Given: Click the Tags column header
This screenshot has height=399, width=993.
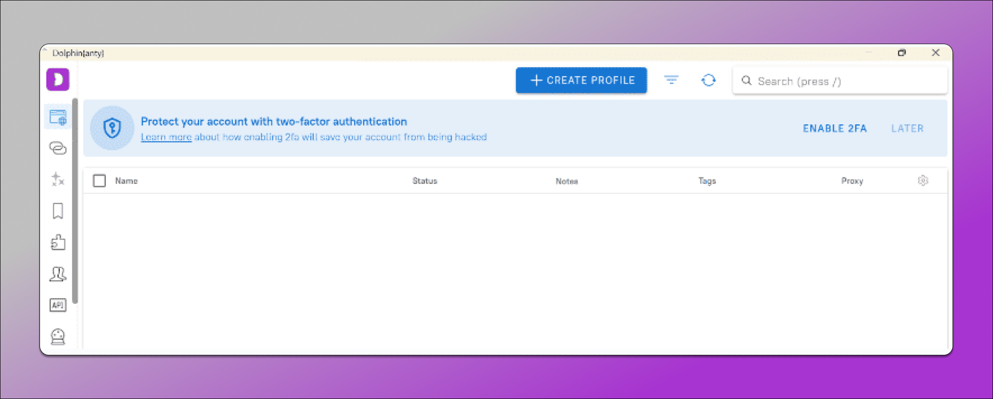Looking at the screenshot, I should [707, 181].
